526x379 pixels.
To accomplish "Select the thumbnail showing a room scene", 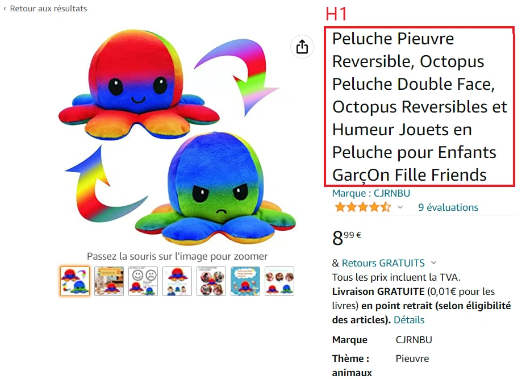I will (109, 281).
